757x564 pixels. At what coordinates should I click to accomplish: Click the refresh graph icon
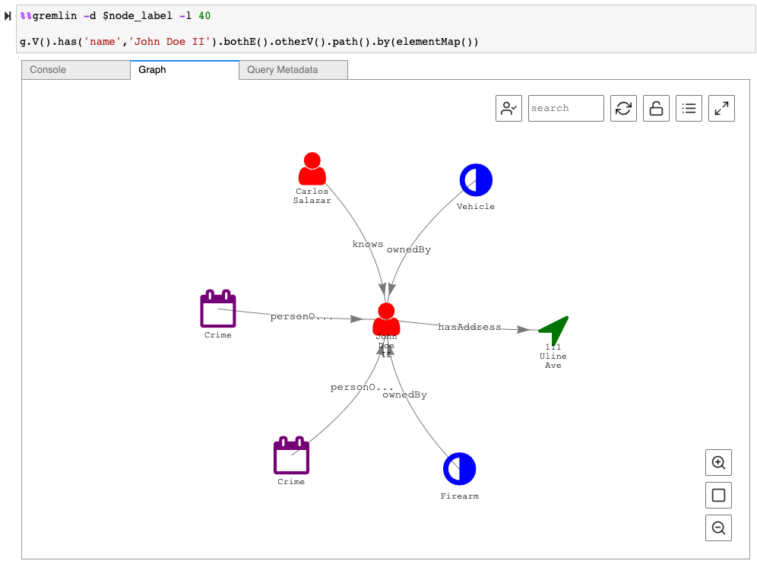pos(623,108)
